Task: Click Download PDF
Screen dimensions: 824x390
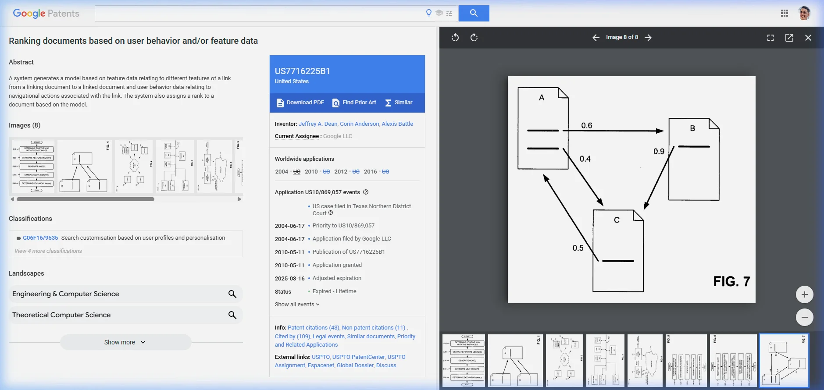Action: 300,103
